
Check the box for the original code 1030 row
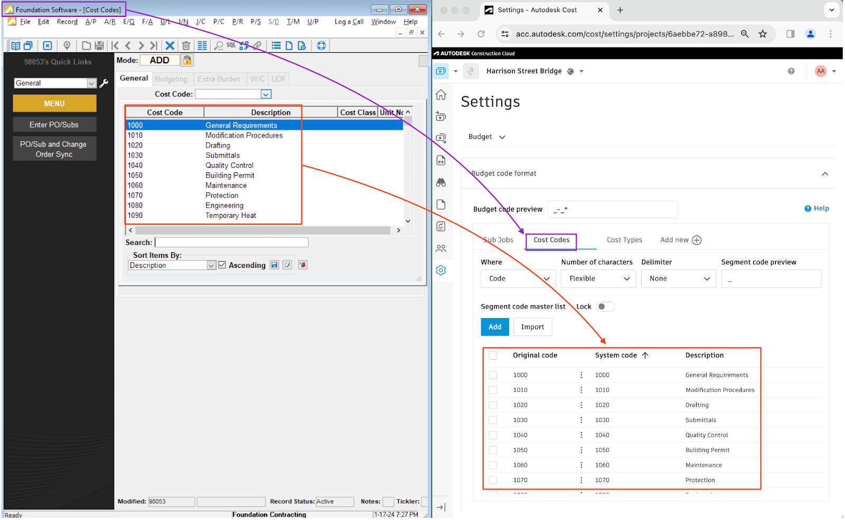[493, 420]
